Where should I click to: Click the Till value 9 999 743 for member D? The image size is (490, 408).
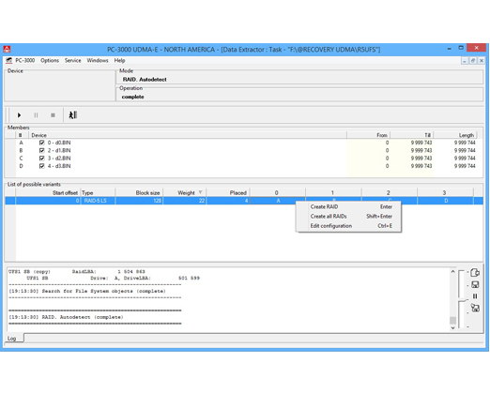[421, 166]
